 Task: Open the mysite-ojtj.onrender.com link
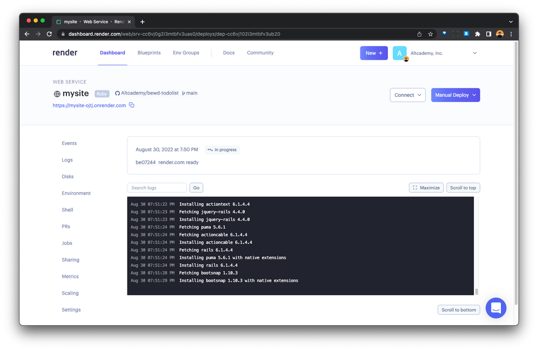(89, 106)
